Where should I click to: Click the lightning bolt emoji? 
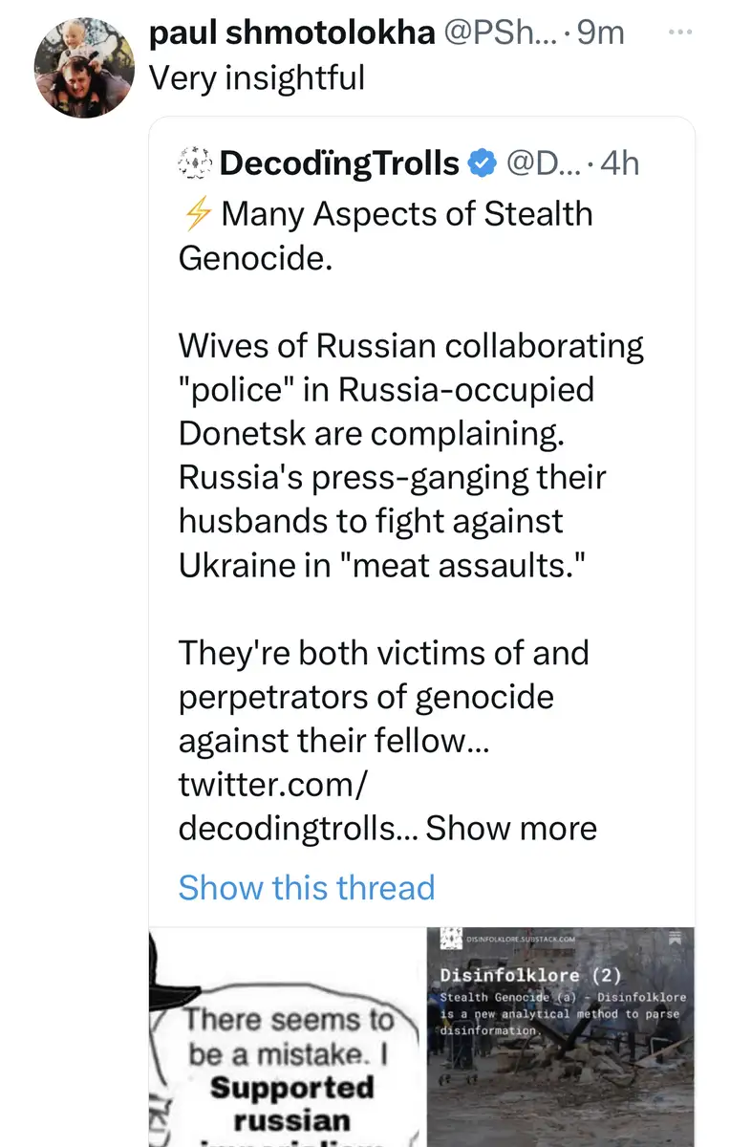pyautogui.click(x=196, y=214)
